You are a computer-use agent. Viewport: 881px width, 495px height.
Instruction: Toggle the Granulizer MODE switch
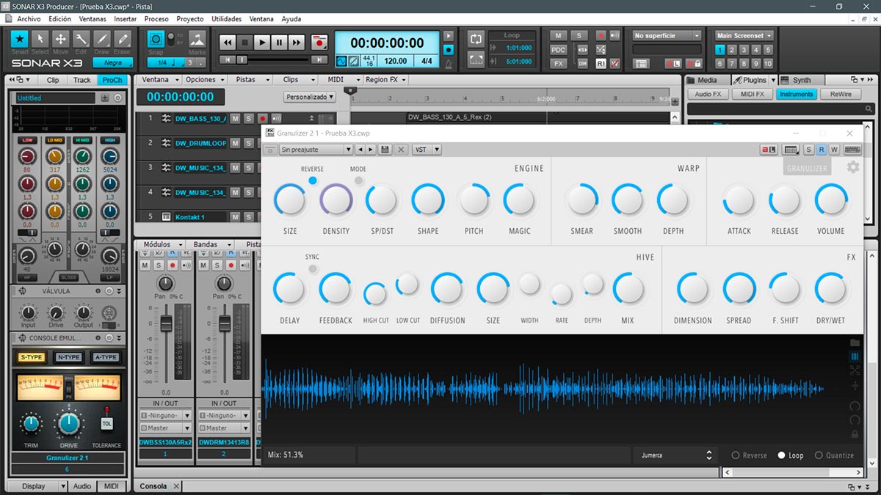[x=358, y=180]
